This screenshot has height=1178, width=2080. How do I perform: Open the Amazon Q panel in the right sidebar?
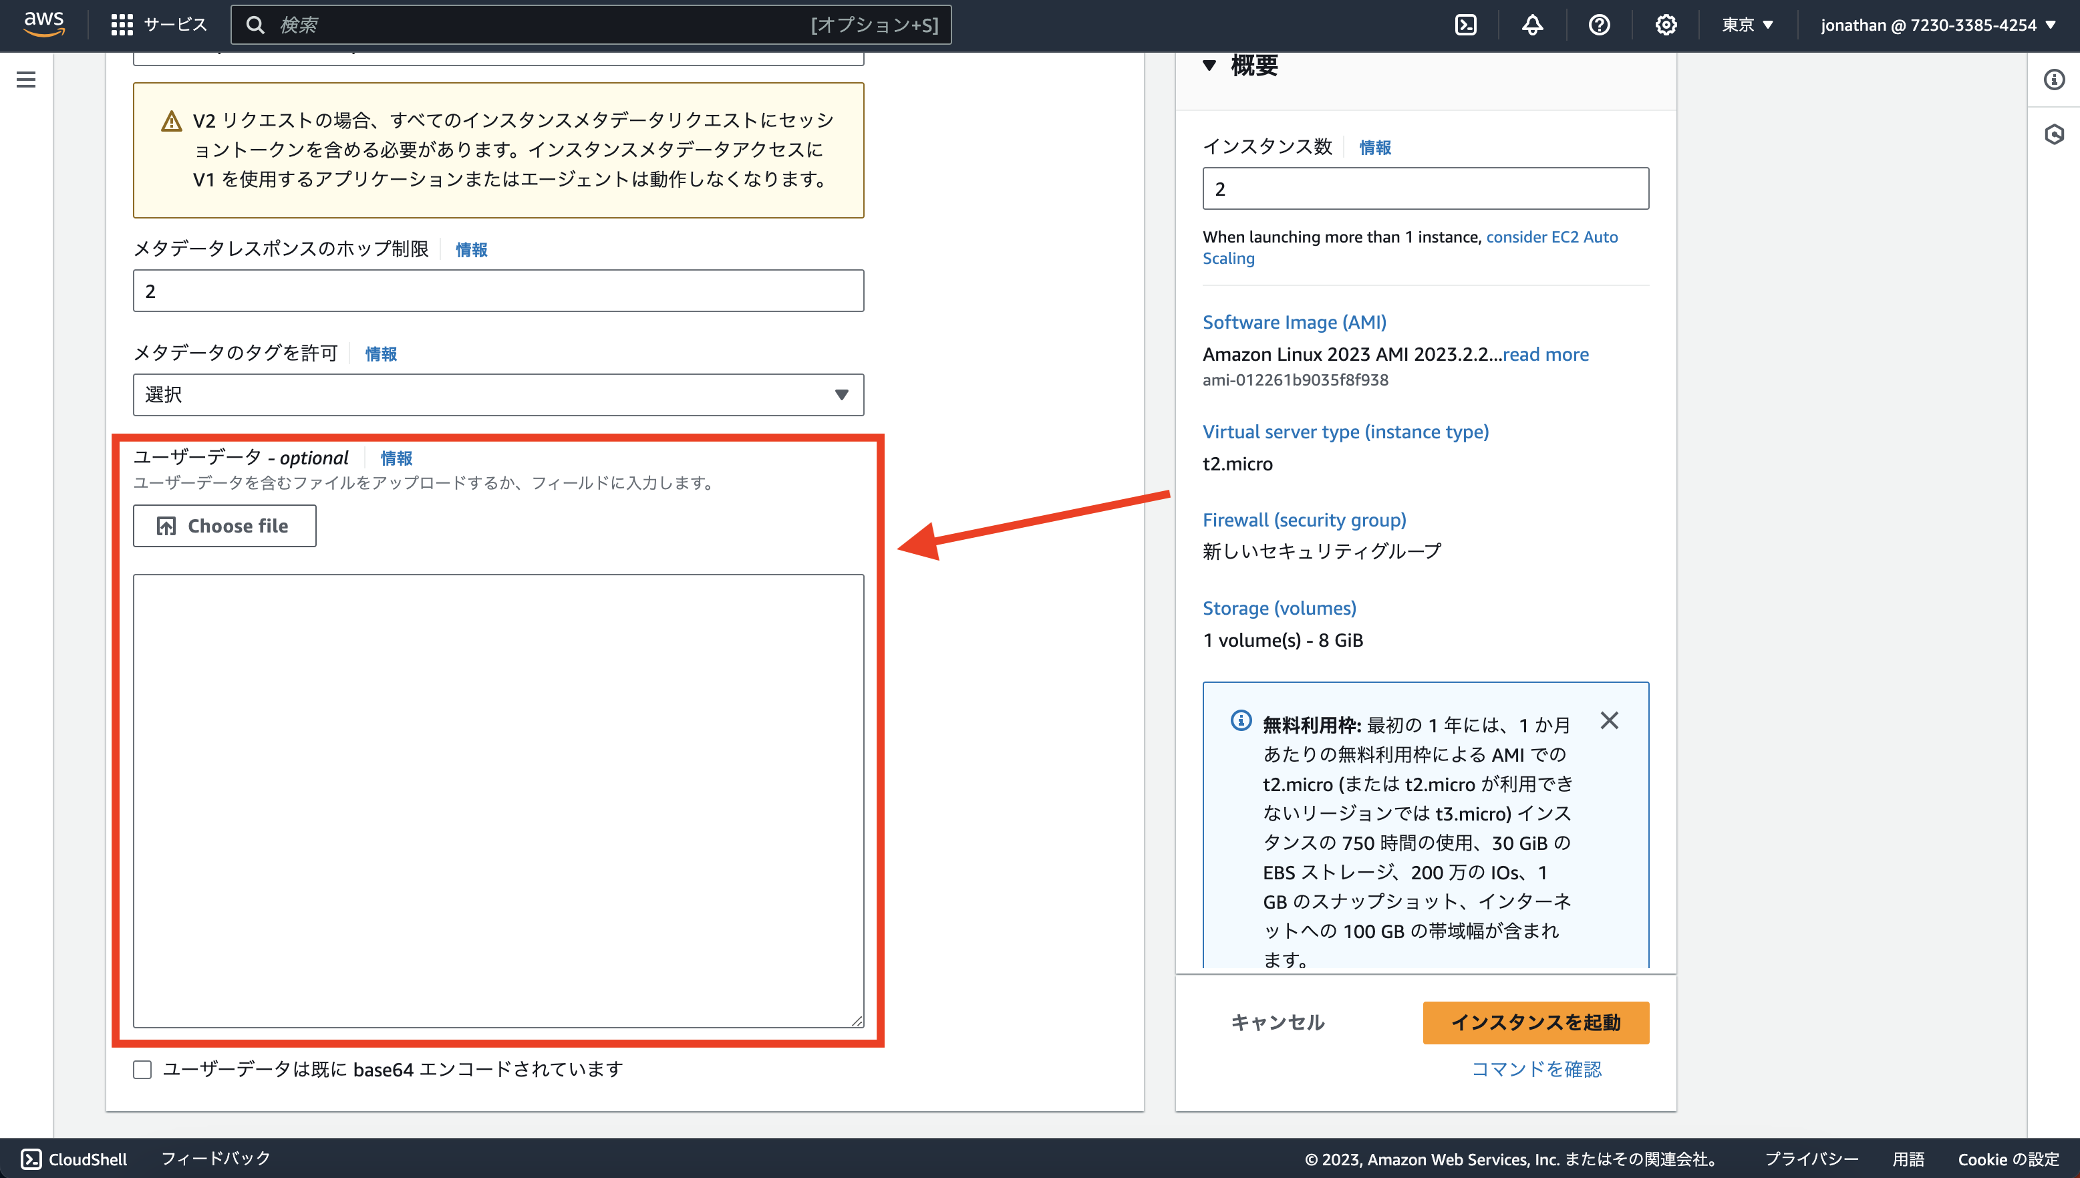point(2056,136)
